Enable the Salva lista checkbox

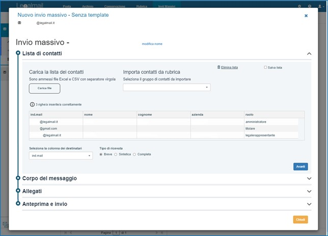point(265,67)
